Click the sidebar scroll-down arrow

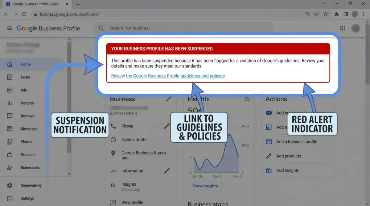(69, 174)
